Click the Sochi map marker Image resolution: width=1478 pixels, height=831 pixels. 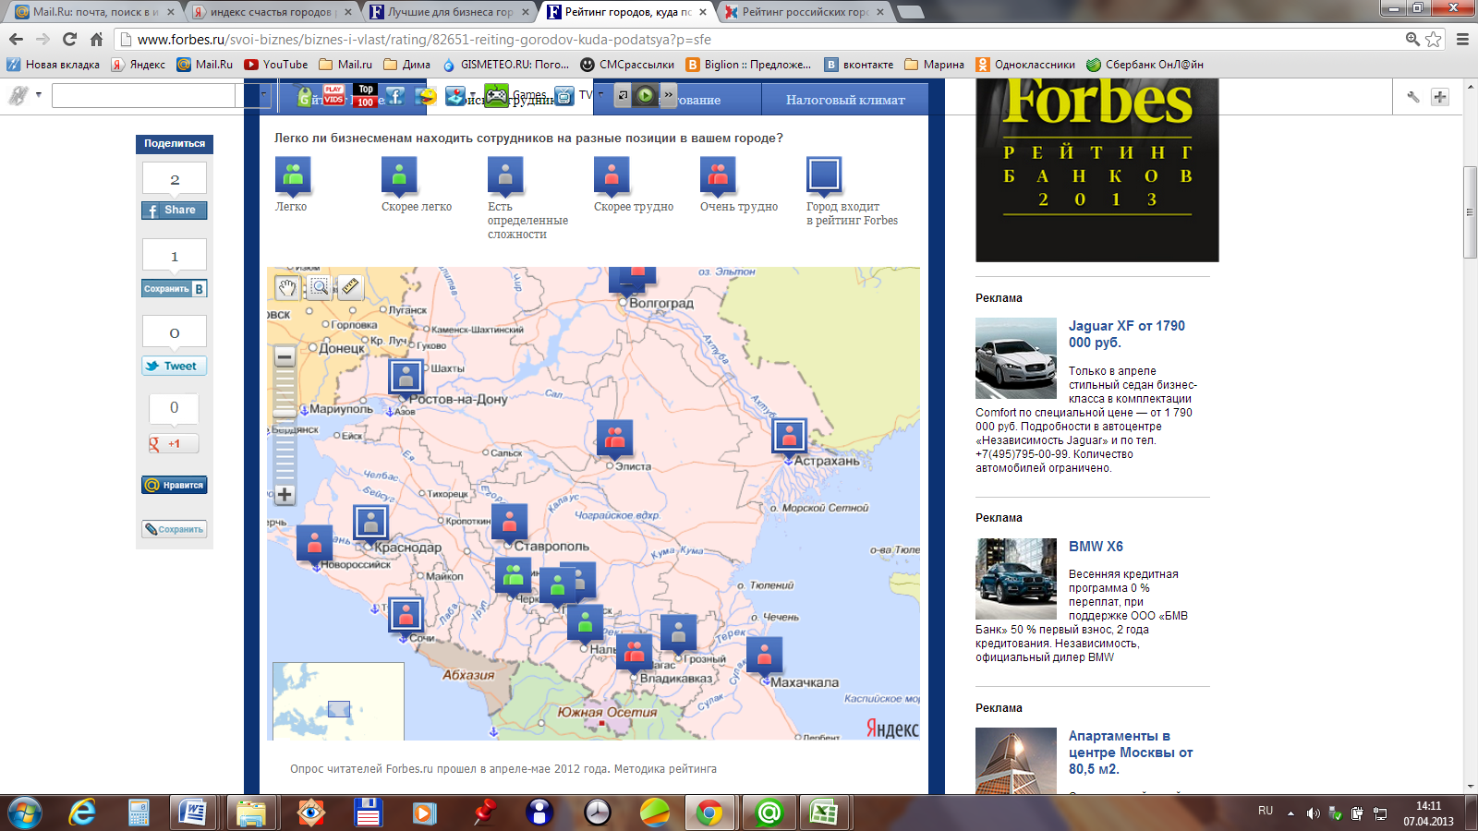click(406, 616)
